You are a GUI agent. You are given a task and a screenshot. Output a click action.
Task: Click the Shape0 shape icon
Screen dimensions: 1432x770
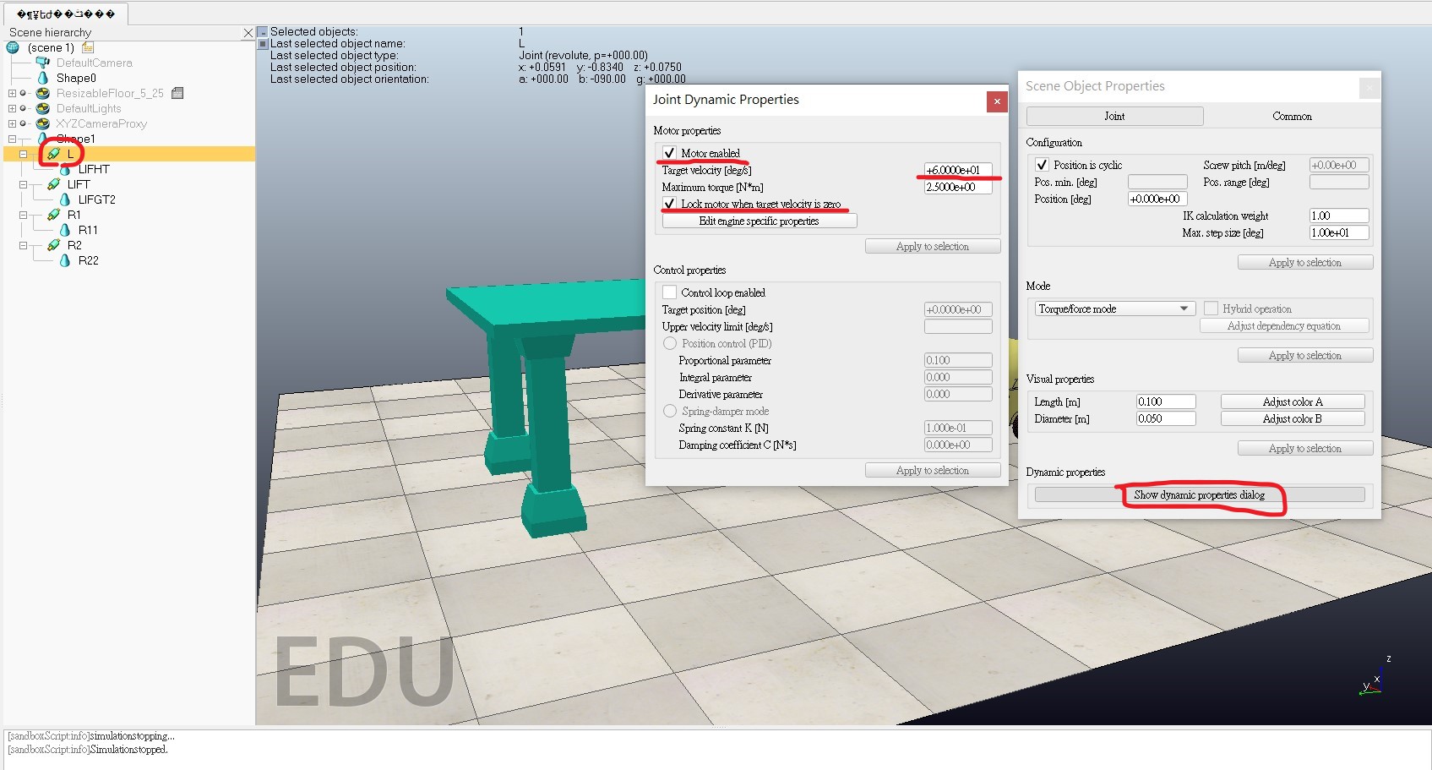tap(43, 78)
